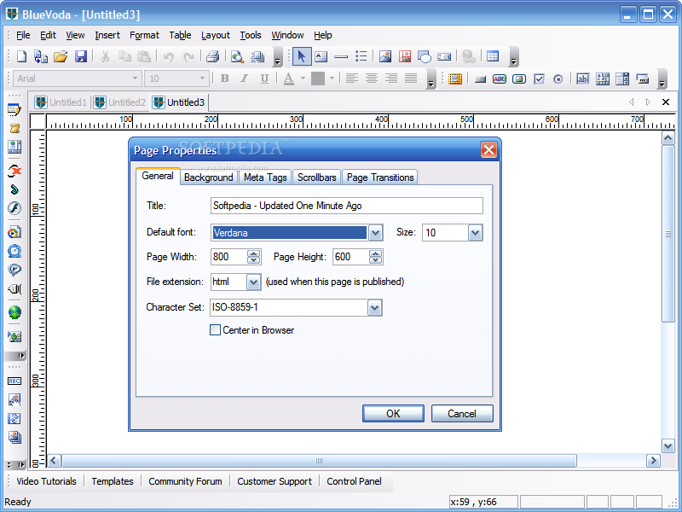682x512 pixels.
Task: Click the Print Preview magnifier icon
Action: [x=237, y=56]
